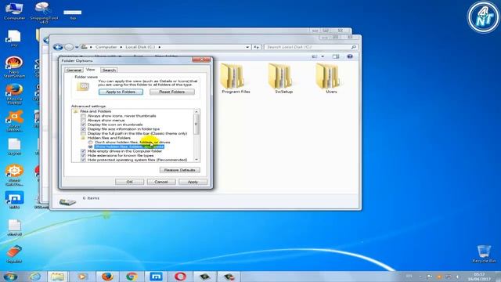
Task: Select Don't show hidden files, folders, or drives
Action: pos(91,142)
